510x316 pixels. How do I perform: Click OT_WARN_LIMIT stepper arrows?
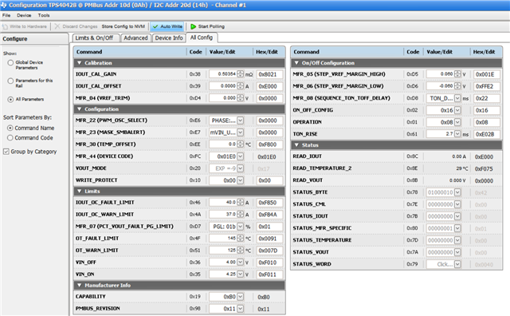pyautogui.click(x=240, y=251)
